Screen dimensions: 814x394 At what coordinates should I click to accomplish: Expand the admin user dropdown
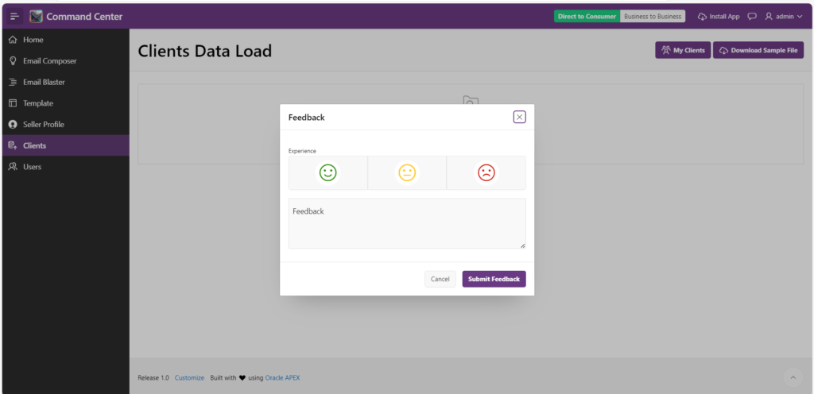coord(783,16)
